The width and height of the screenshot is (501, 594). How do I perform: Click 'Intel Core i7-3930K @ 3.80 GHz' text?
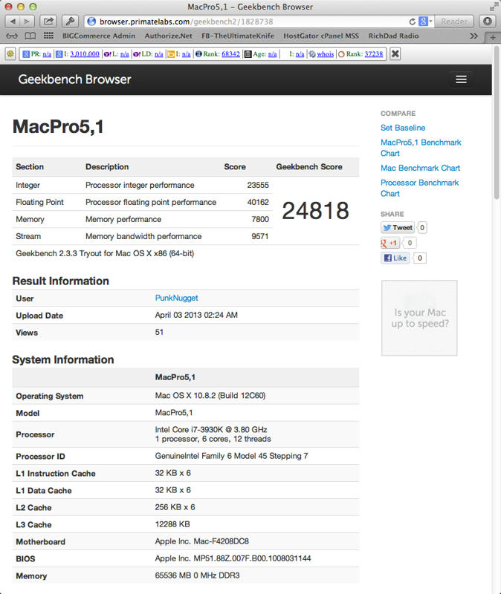pyautogui.click(x=211, y=430)
